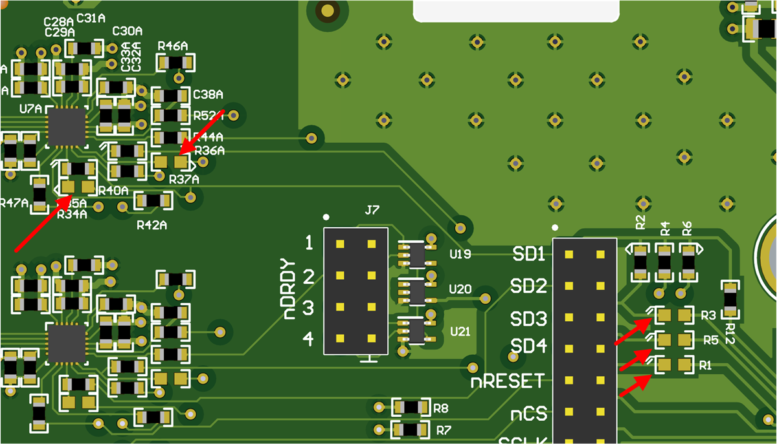The width and height of the screenshot is (777, 444).
Task: Click pin 1 pad of connector J7
Action: 341,244
